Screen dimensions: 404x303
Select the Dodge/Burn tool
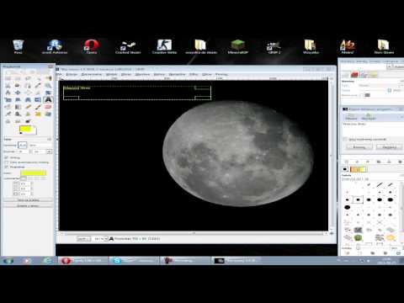click(x=28, y=121)
